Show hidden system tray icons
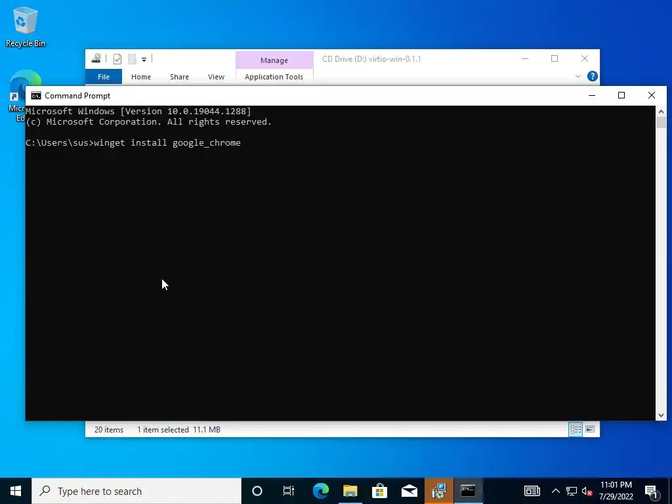 (555, 491)
